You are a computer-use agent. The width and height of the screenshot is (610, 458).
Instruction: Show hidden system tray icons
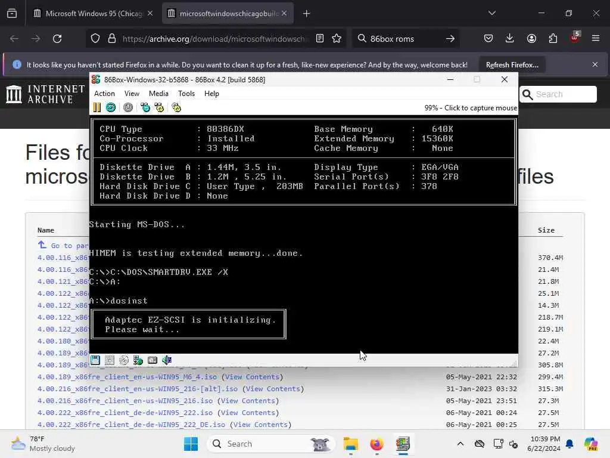(x=460, y=444)
